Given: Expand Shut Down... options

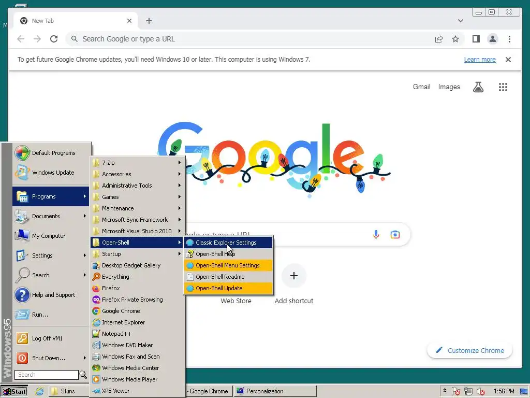Looking at the screenshot, I should pos(51,358).
